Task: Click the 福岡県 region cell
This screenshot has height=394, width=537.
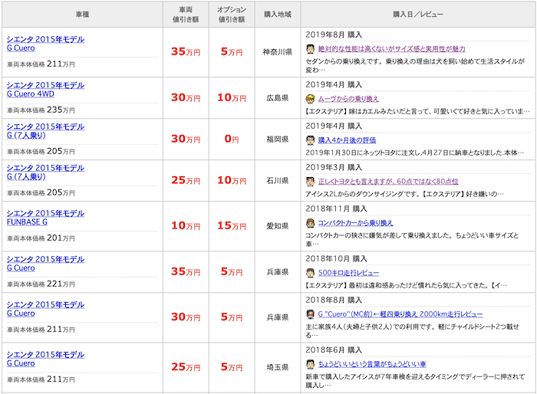Action: 278,140
